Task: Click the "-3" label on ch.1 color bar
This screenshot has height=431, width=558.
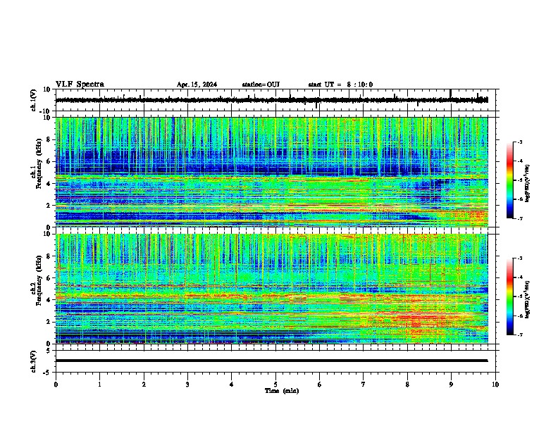Action: click(x=520, y=142)
